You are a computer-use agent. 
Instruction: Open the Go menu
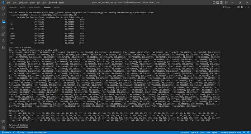click(39, 2)
